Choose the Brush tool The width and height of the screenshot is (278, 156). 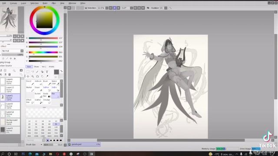click(x=47, y=83)
